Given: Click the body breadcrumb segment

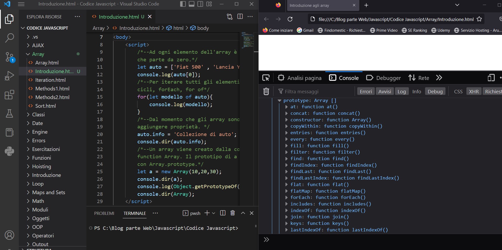Looking at the screenshot, I should pyautogui.click(x=199, y=28).
